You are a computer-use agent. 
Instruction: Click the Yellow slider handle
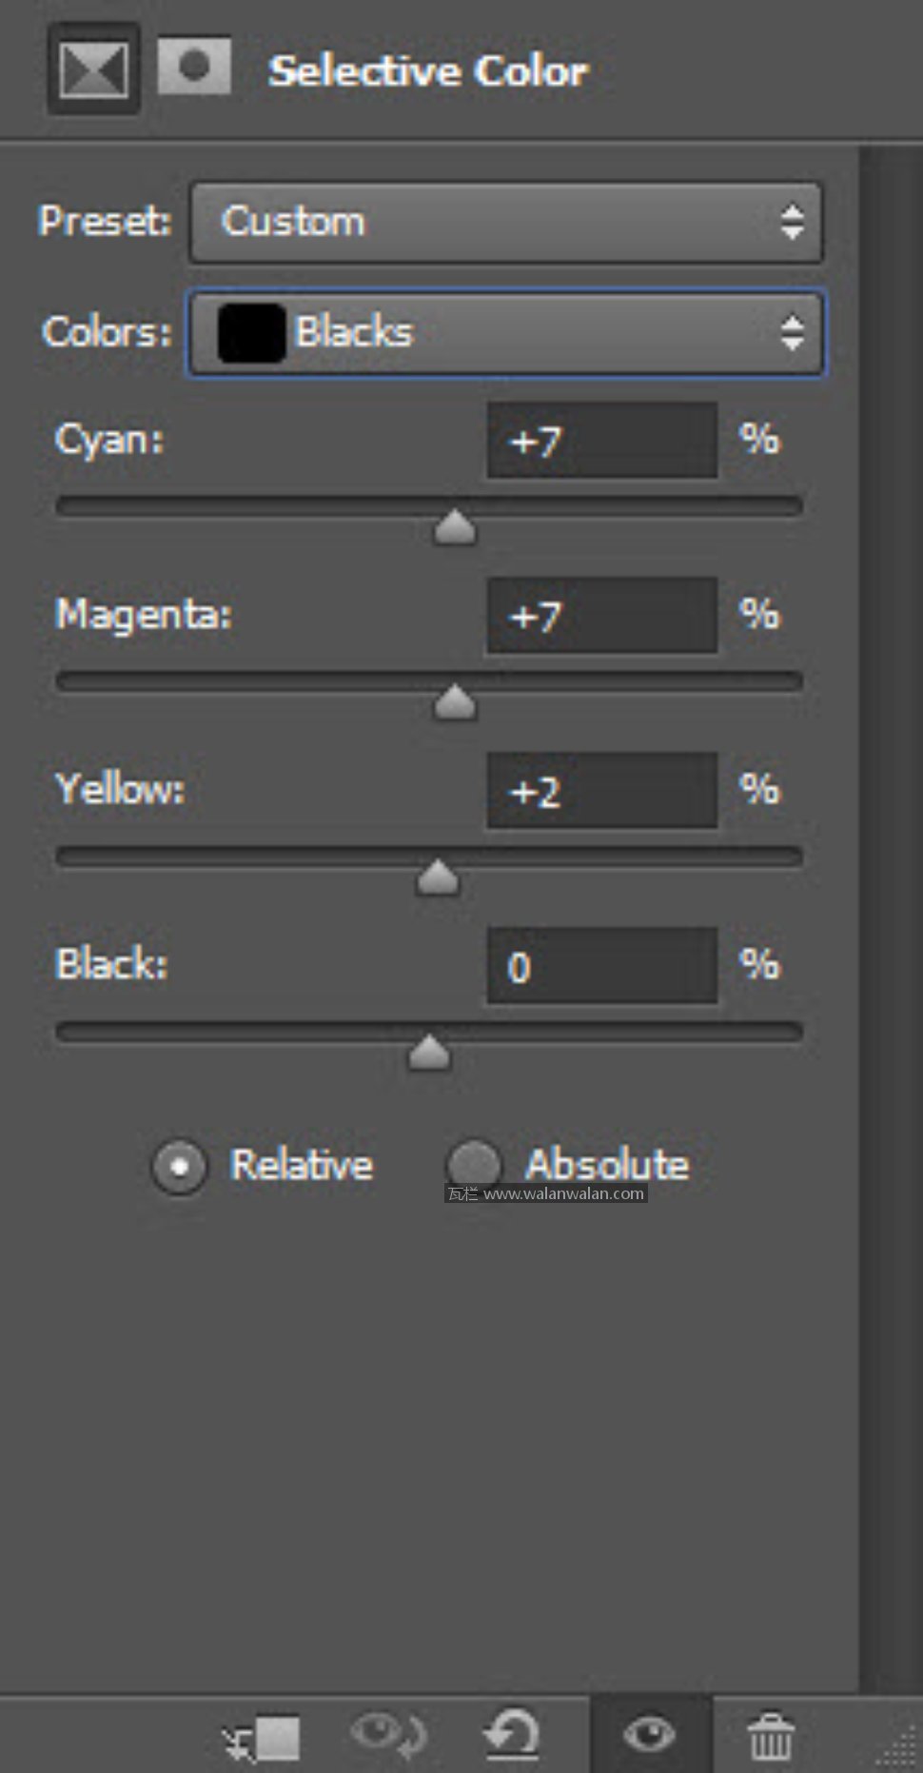click(x=438, y=878)
